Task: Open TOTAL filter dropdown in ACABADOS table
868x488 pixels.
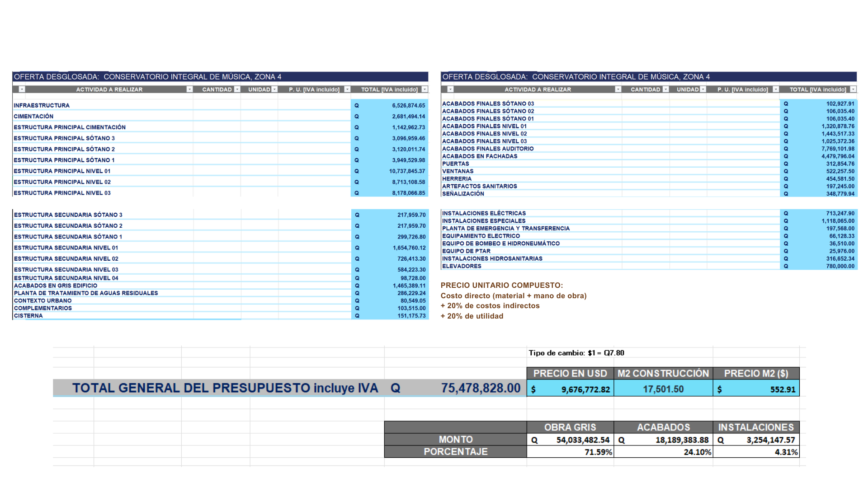Action: [853, 89]
